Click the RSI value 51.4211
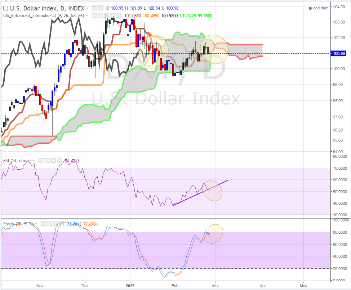Screen dimensions: 351x290 [72, 161]
